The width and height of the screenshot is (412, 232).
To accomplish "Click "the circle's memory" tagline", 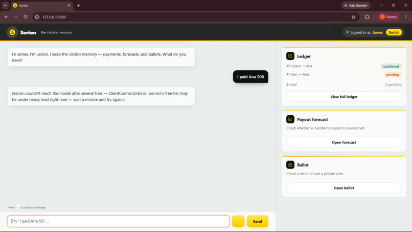I will pos(56,32).
